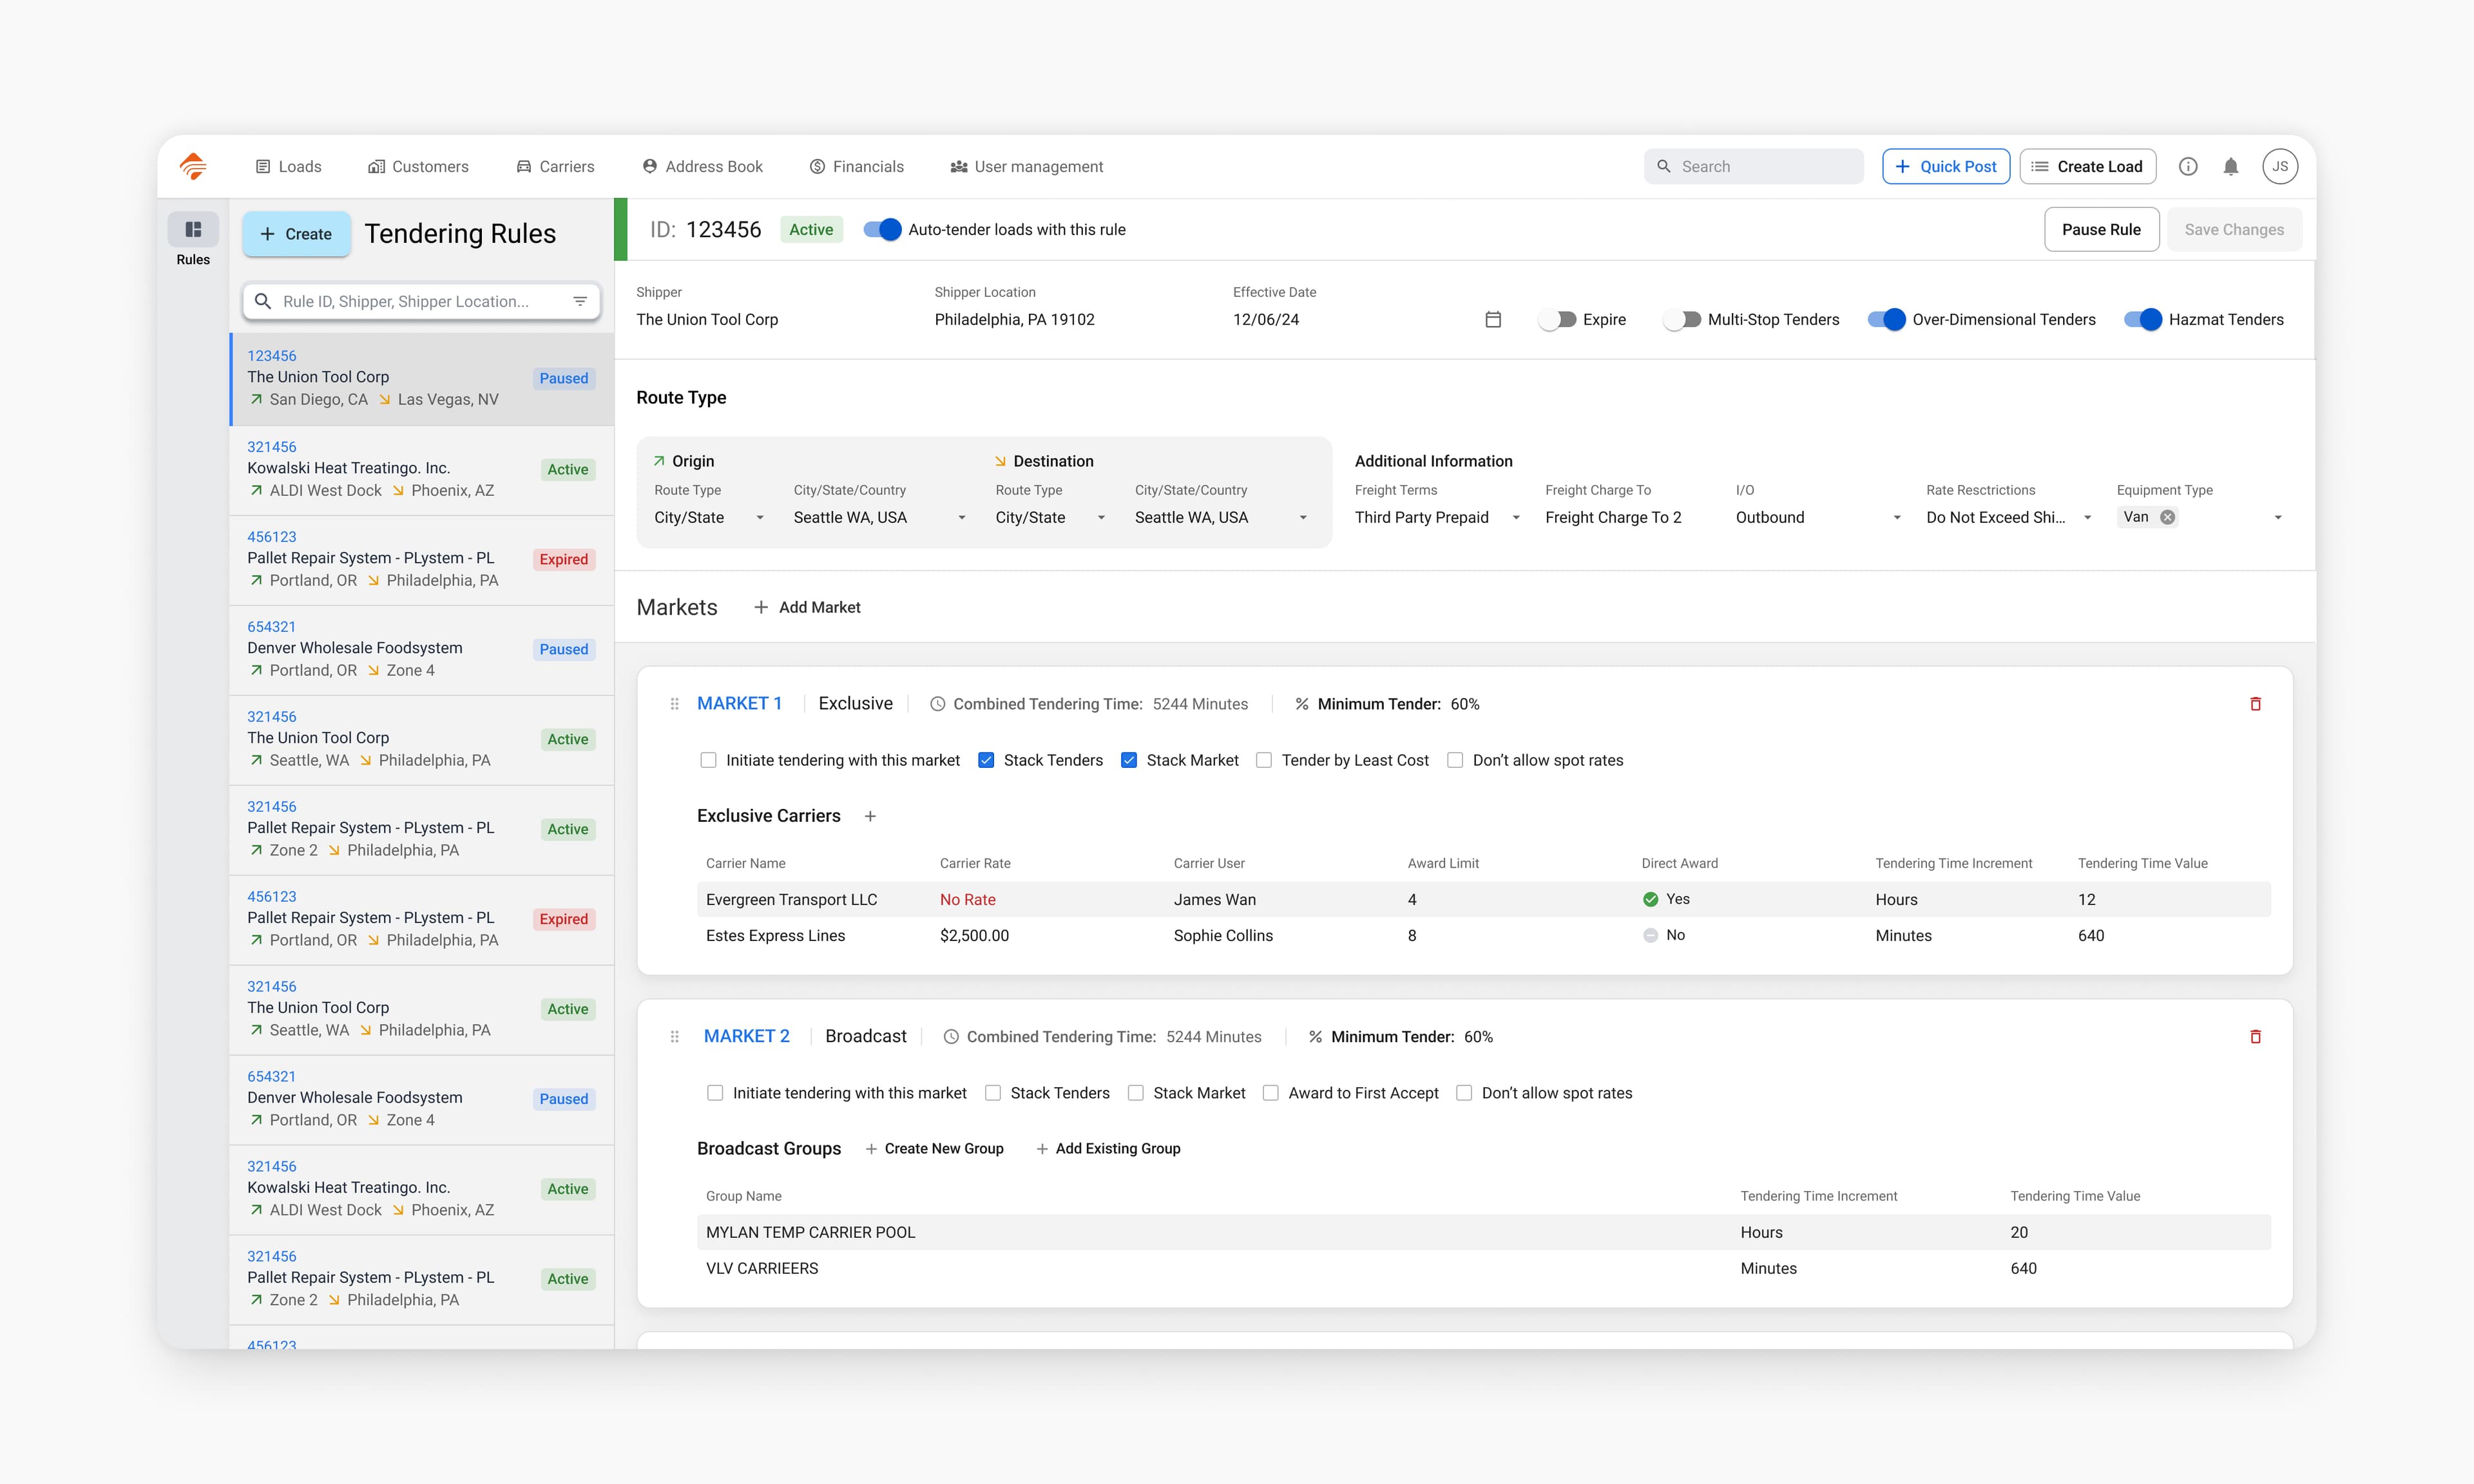Open the Address Book menu
This screenshot has height=1484, width=2474.
pyautogui.click(x=703, y=166)
